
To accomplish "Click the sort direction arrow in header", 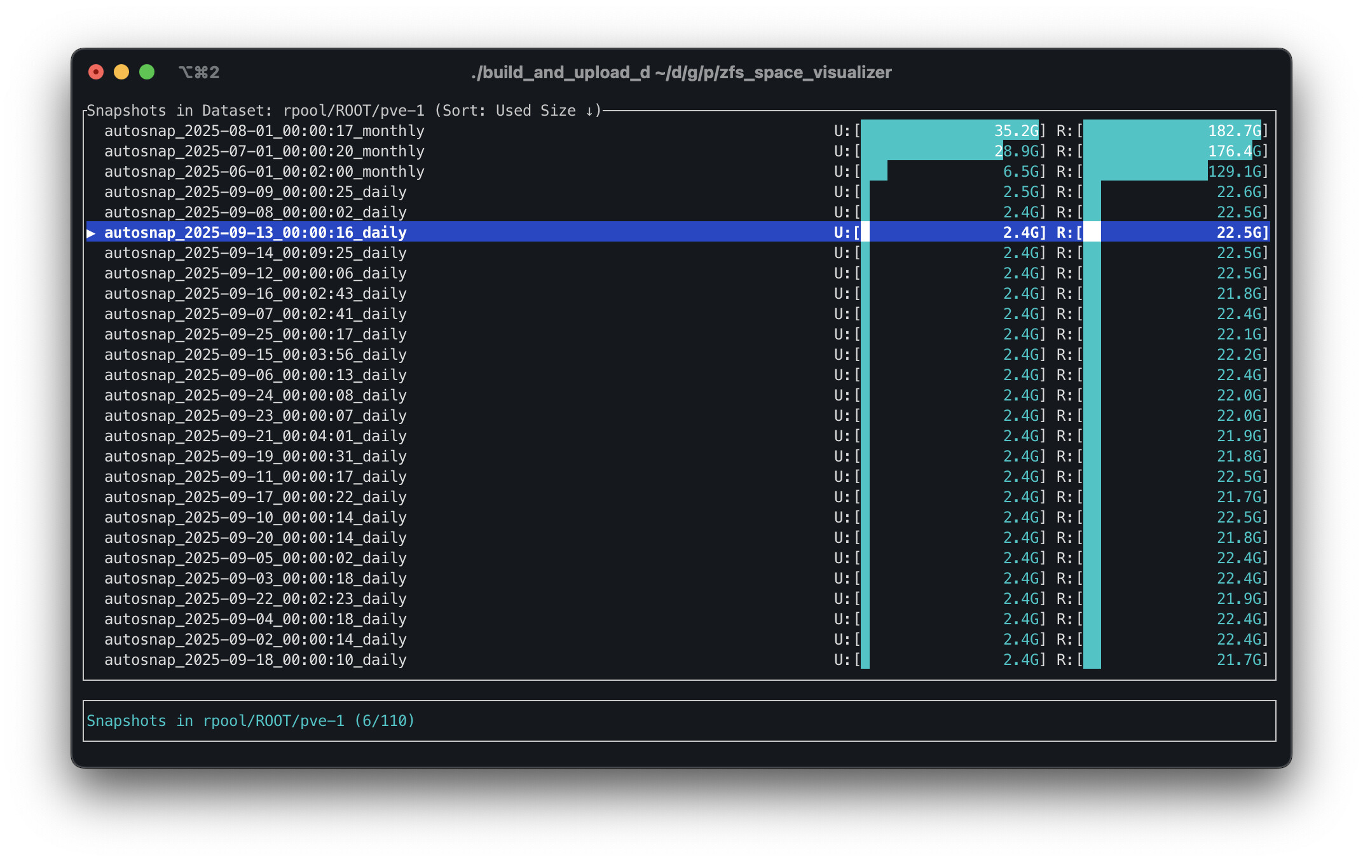I will pyautogui.click(x=589, y=111).
